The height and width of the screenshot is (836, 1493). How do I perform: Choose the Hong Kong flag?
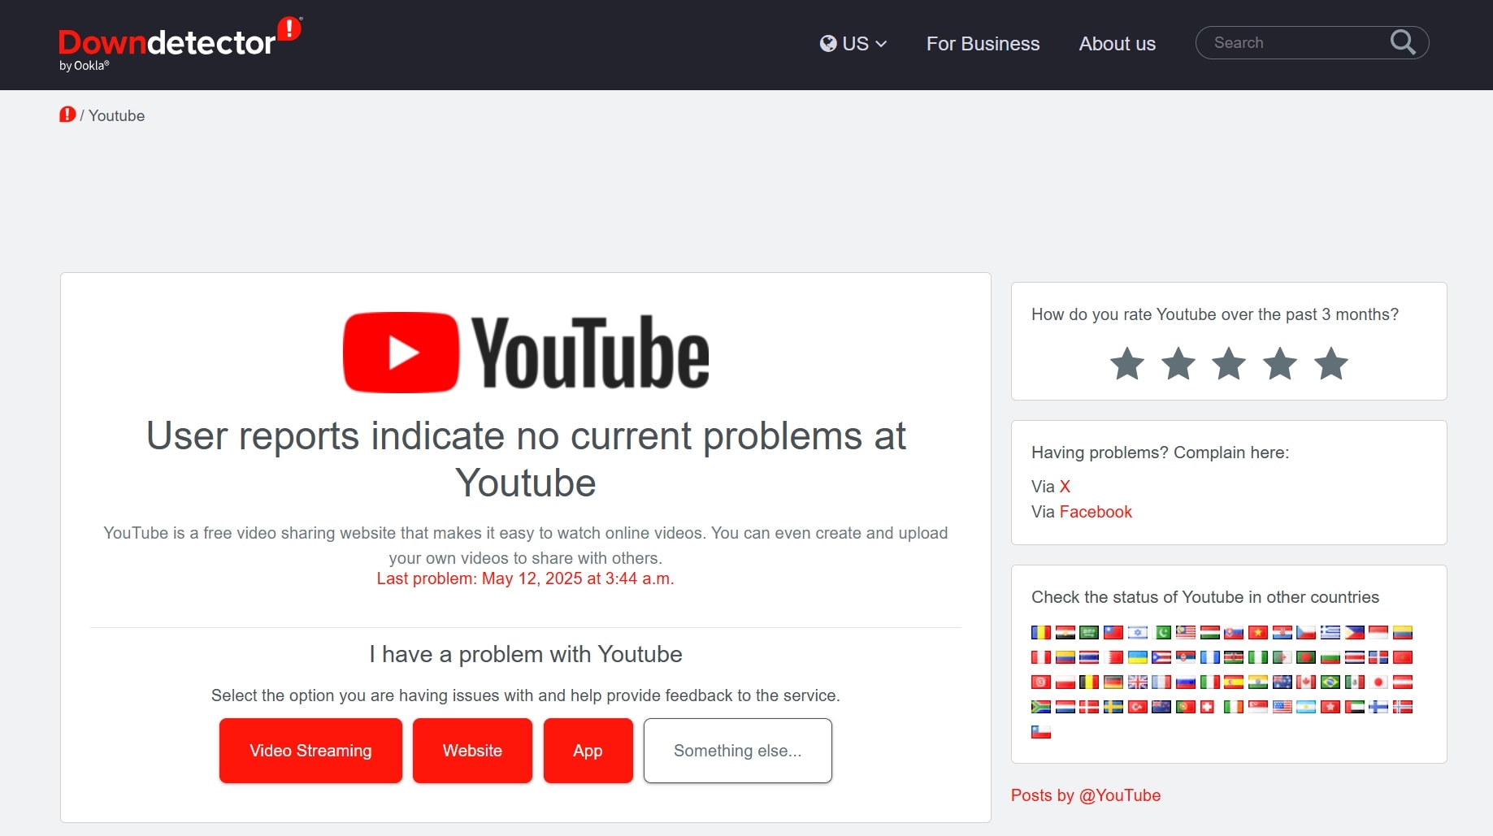point(1330,707)
